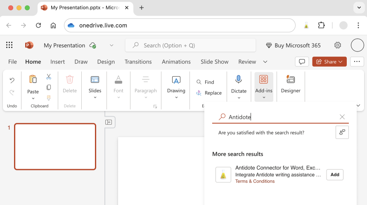This screenshot has width=367, height=205.
Task: Expand the Paste options dropdown
Action: [x=33, y=98]
